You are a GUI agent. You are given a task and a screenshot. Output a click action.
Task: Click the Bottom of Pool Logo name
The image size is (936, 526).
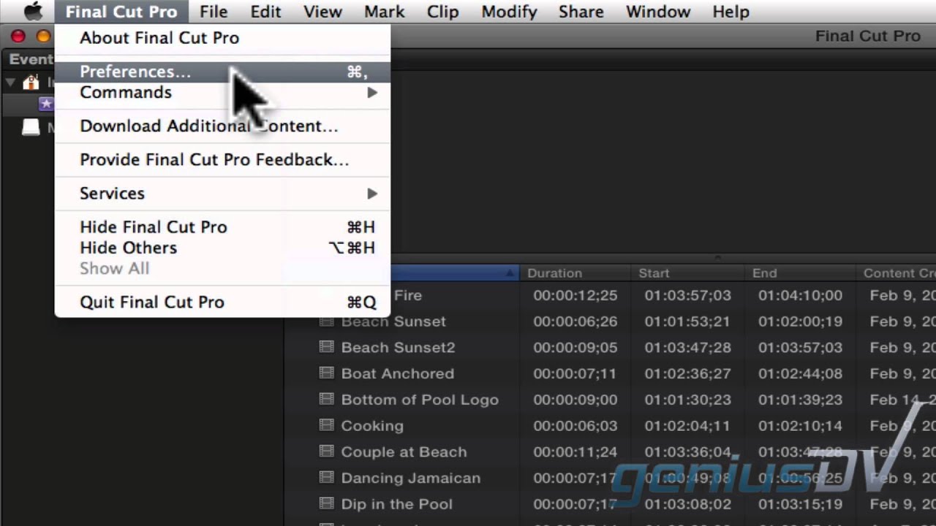[420, 400]
